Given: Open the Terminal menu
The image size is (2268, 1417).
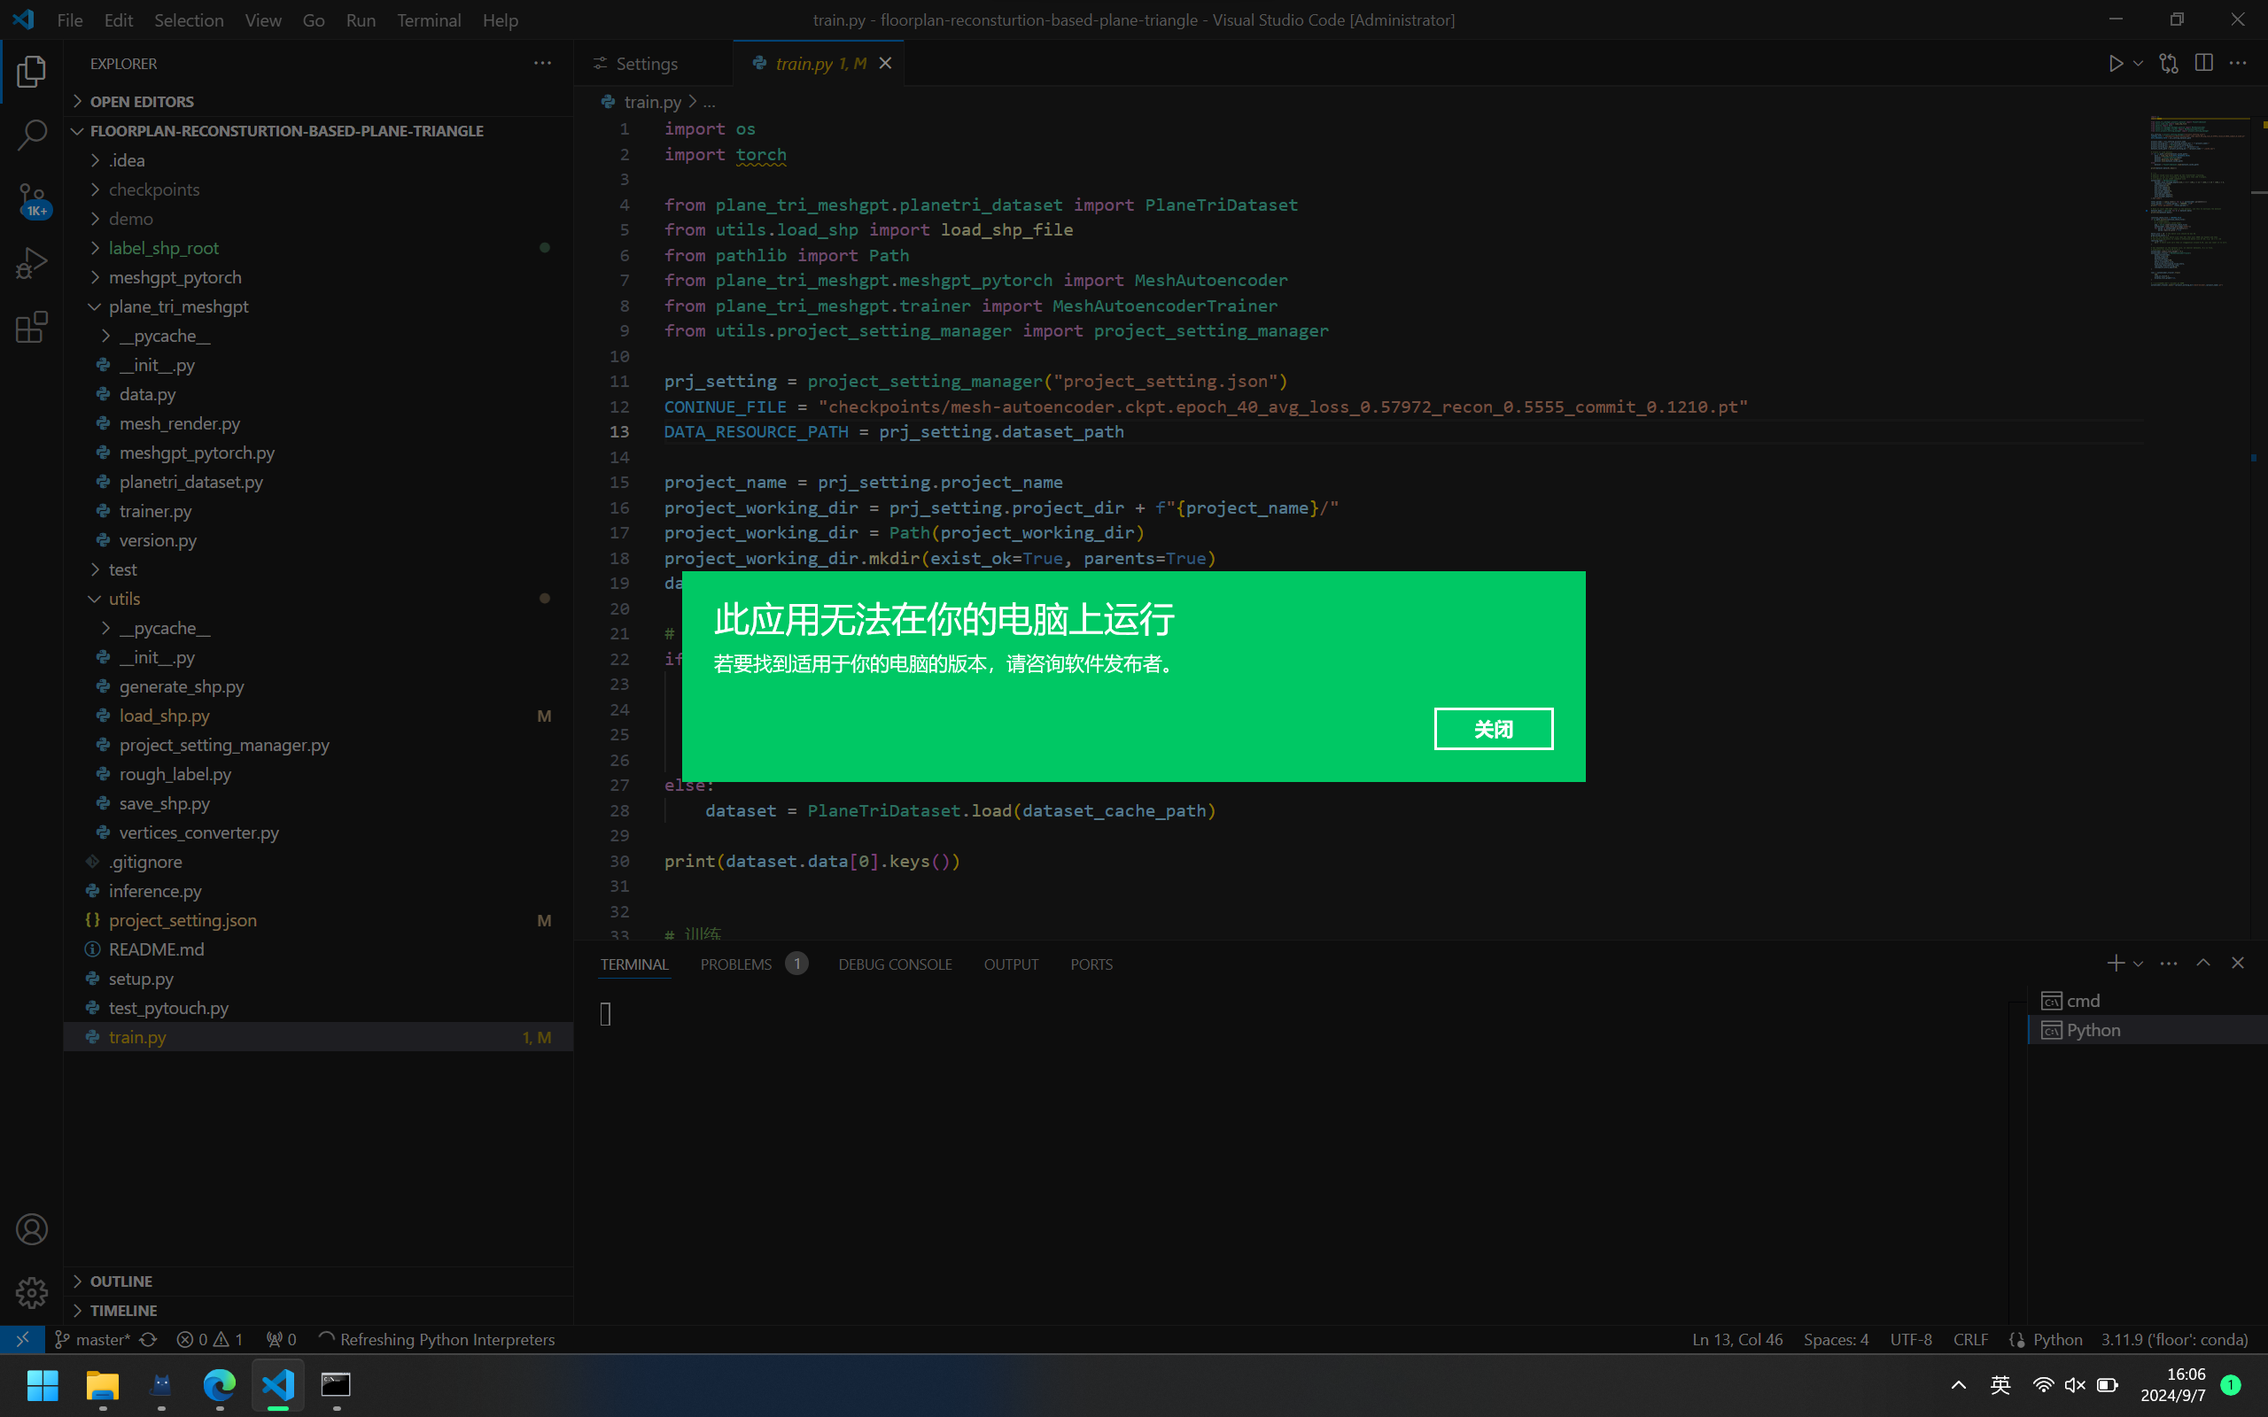Looking at the screenshot, I should tap(428, 19).
